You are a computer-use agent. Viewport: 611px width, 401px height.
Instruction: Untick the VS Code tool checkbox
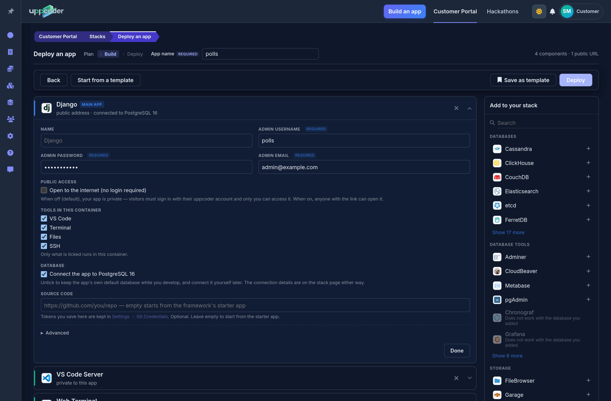click(44, 218)
